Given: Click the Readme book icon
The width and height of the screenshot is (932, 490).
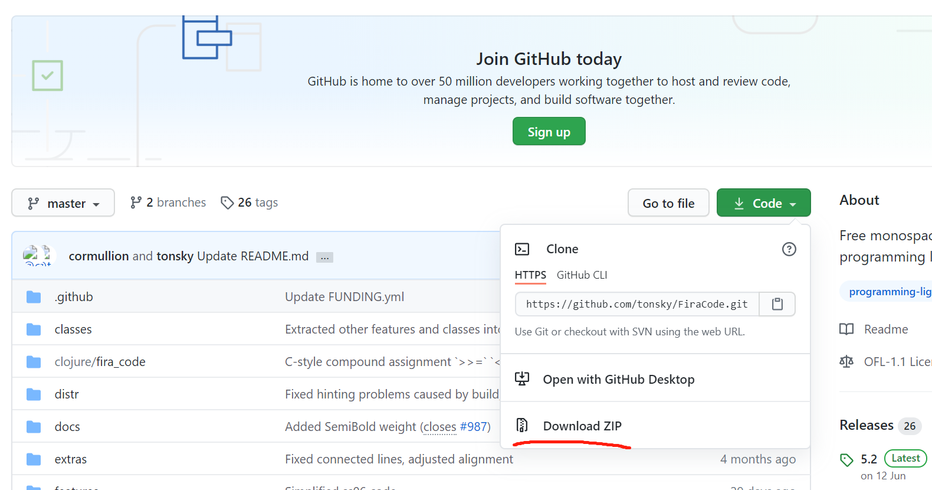Looking at the screenshot, I should 846,329.
